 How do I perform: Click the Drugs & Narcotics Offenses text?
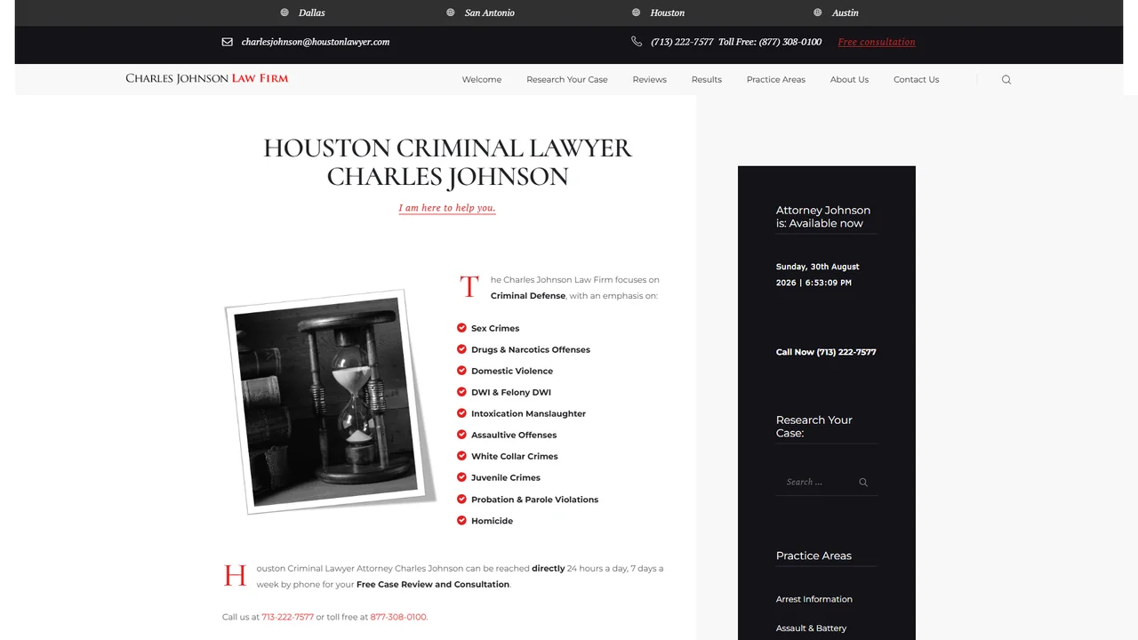click(x=531, y=349)
